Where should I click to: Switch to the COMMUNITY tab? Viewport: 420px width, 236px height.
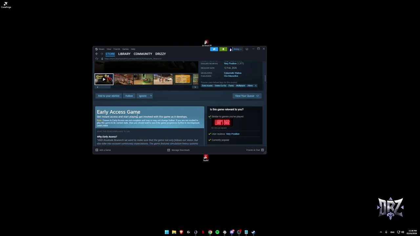tap(143, 54)
